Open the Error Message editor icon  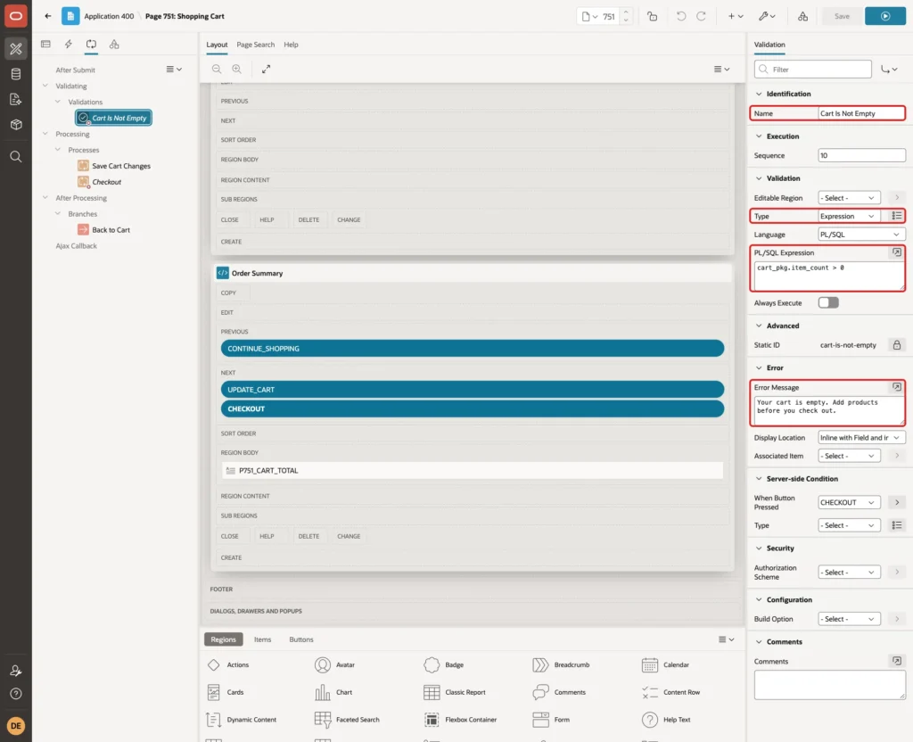click(x=897, y=387)
